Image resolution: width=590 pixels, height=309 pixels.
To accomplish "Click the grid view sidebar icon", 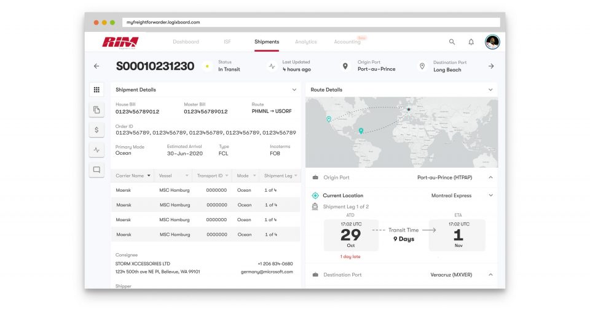I will (x=96, y=90).
